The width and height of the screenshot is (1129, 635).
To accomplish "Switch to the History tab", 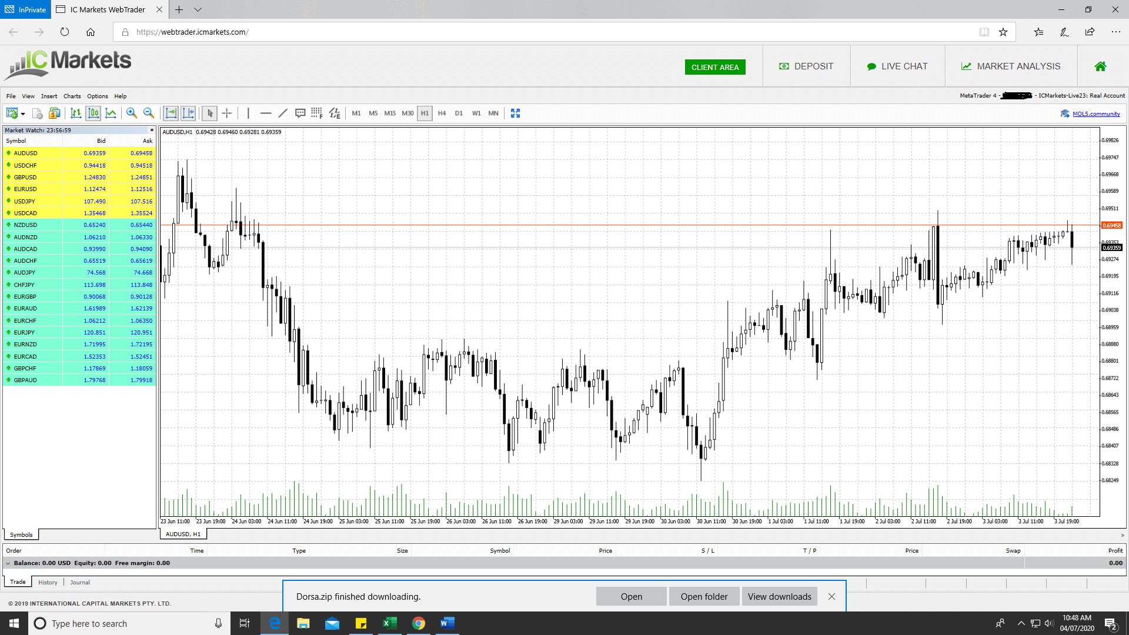I will coord(48,582).
